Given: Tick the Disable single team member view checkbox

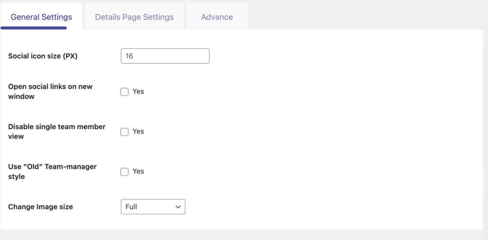Looking at the screenshot, I should tap(124, 132).
